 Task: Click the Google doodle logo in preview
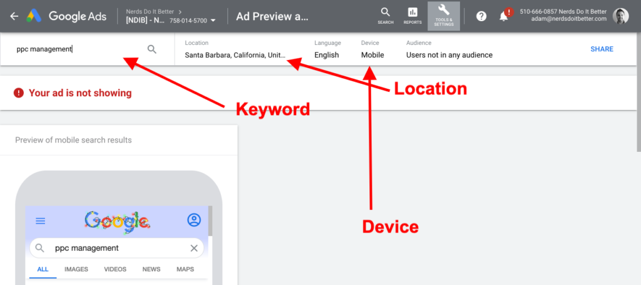117,221
